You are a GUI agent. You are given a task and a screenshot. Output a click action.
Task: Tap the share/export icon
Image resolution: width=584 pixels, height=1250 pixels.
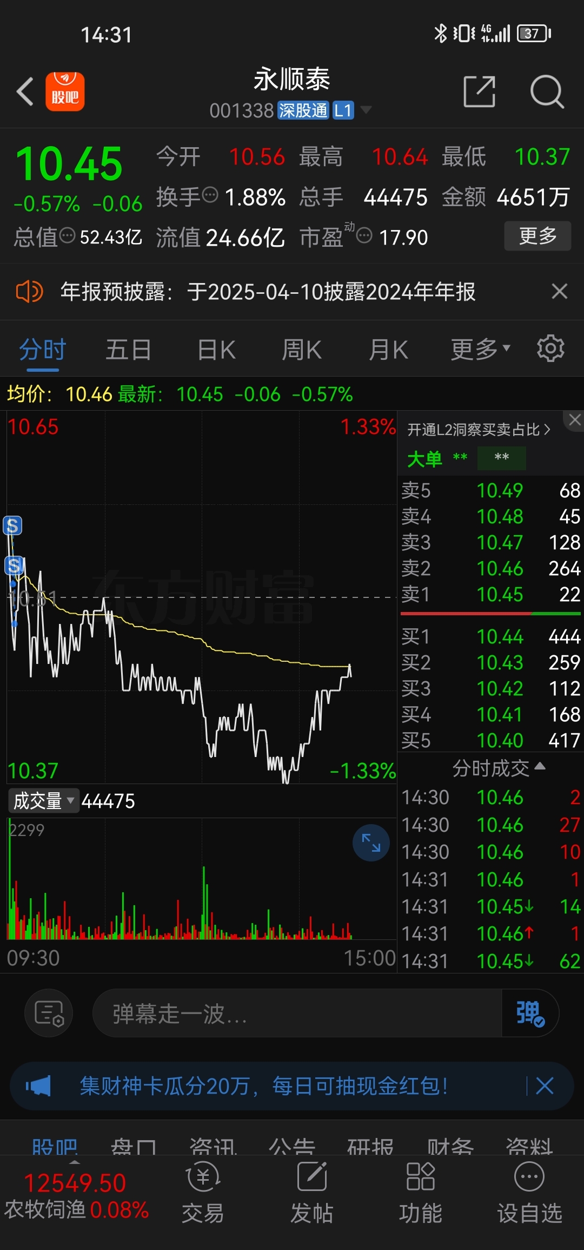click(480, 91)
